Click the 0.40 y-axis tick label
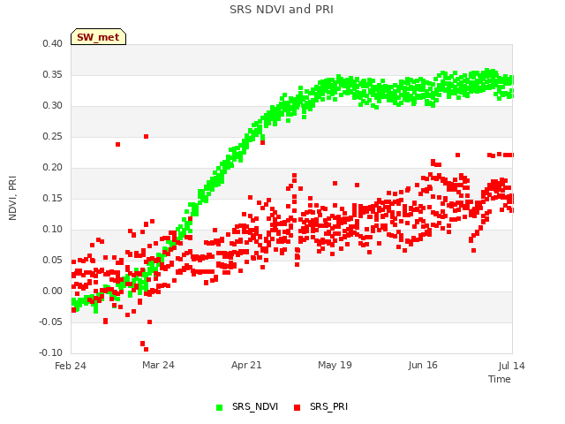Image resolution: width=565 pixels, height=424 pixels. tap(53, 43)
